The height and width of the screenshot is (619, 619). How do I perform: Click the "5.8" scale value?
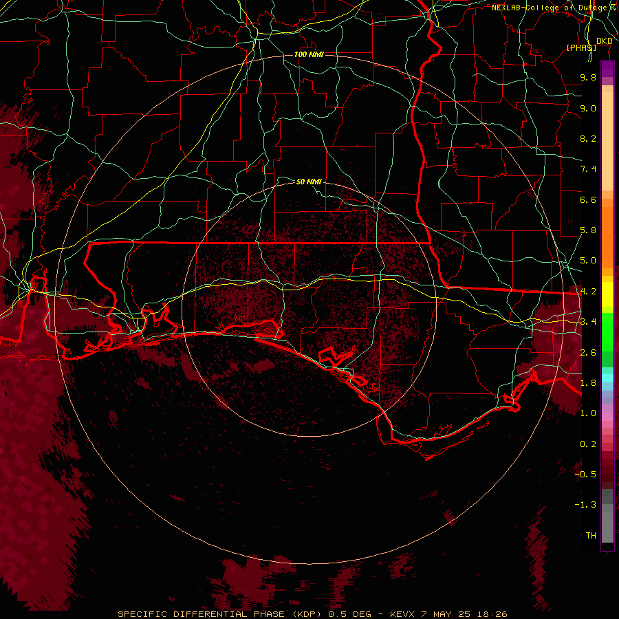point(588,230)
